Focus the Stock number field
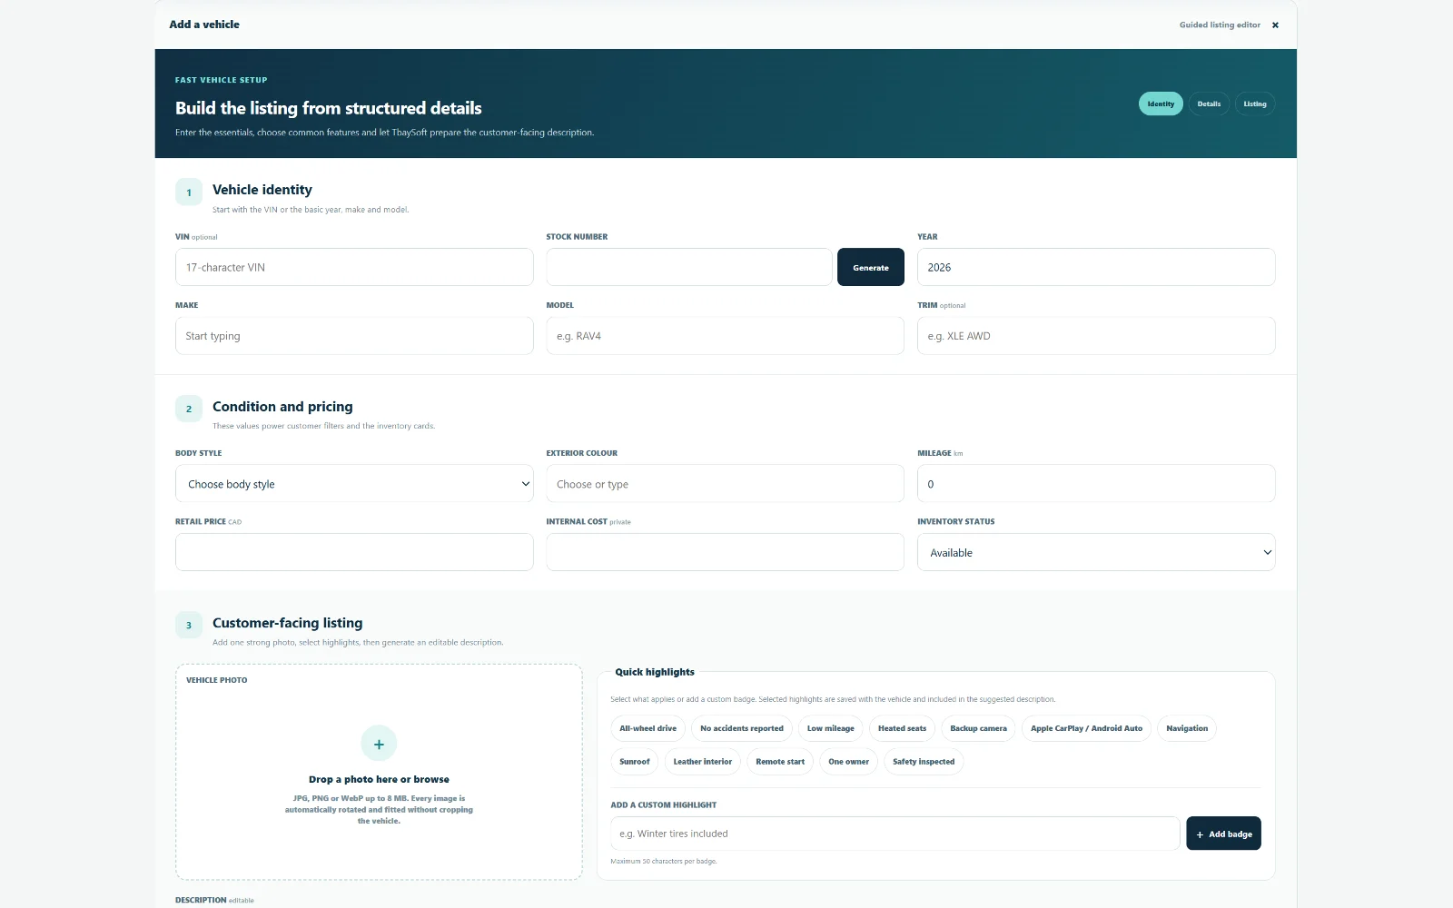 pyautogui.click(x=689, y=267)
